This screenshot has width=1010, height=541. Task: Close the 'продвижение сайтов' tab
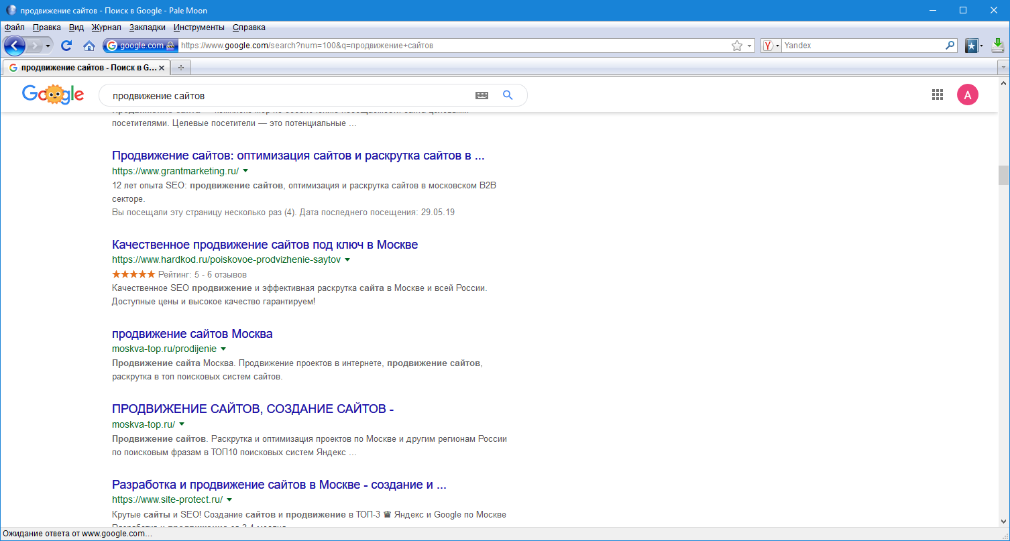coord(161,68)
